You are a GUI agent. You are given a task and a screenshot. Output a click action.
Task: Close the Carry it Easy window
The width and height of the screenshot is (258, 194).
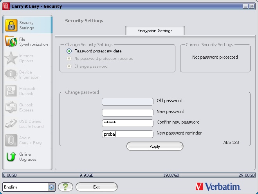(x=252, y=6)
